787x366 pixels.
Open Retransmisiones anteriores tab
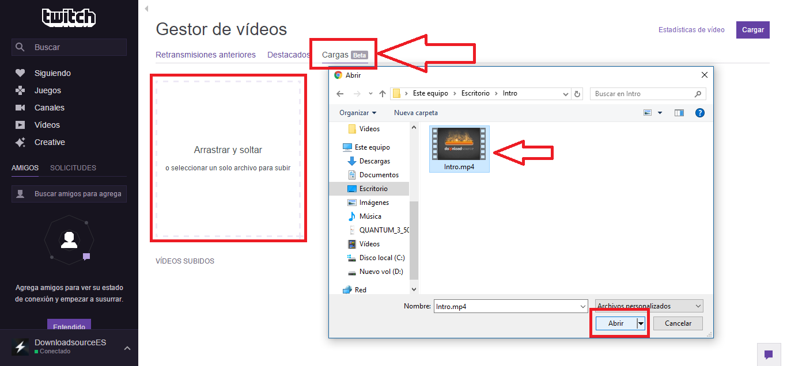[x=206, y=55]
